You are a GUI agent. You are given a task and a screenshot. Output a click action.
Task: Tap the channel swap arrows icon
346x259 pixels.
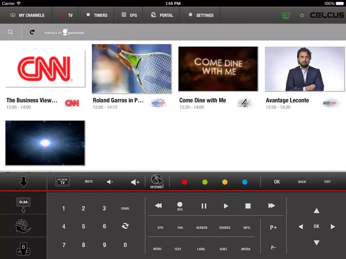pos(125,226)
